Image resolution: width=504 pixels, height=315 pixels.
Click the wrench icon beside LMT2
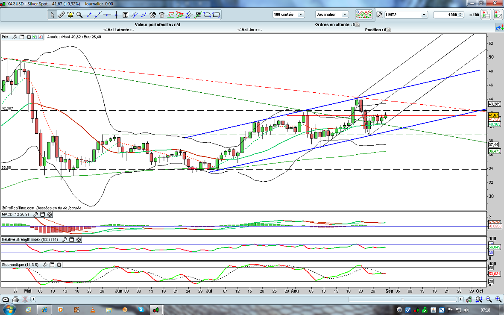[x=380, y=15]
